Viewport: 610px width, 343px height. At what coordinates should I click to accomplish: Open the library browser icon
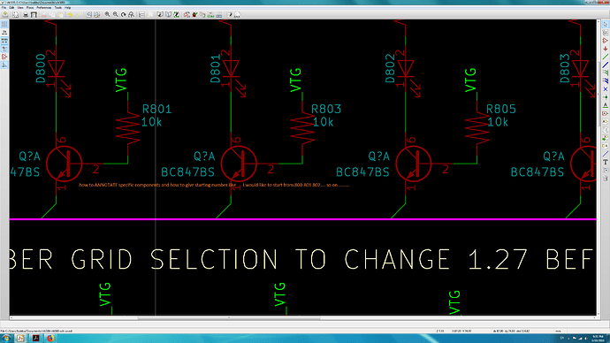click(x=168, y=15)
